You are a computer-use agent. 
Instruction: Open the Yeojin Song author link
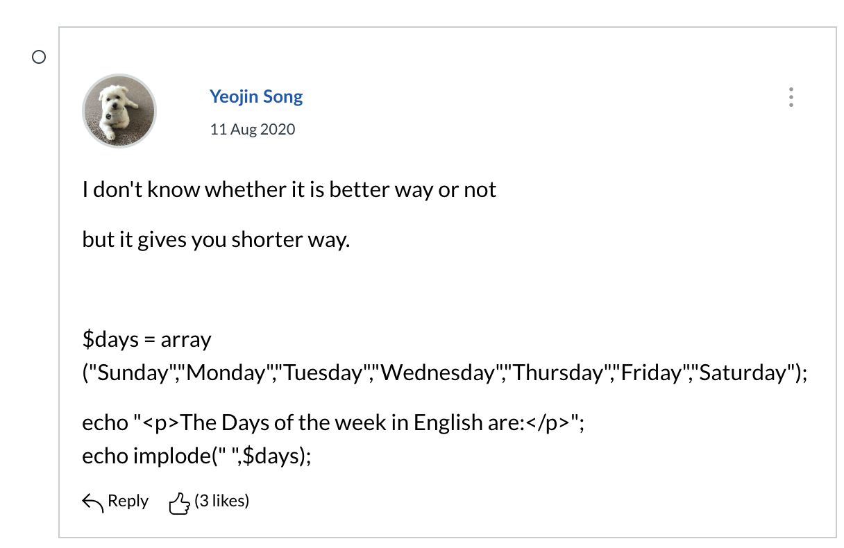[x=256, y=96]
